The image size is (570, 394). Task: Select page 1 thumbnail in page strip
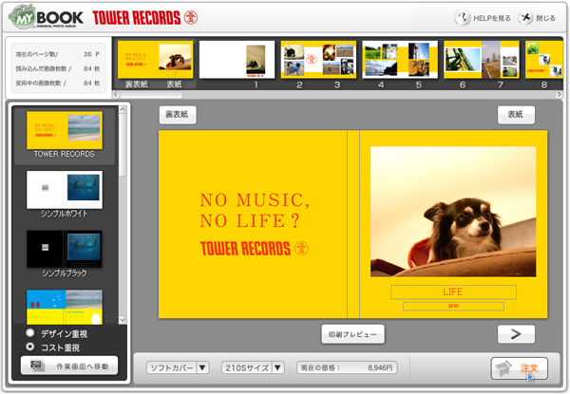point(237,60)
